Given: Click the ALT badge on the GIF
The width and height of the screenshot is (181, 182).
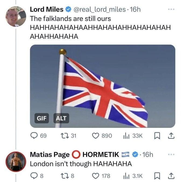Looking at the screenshot, I should point(61,118).
